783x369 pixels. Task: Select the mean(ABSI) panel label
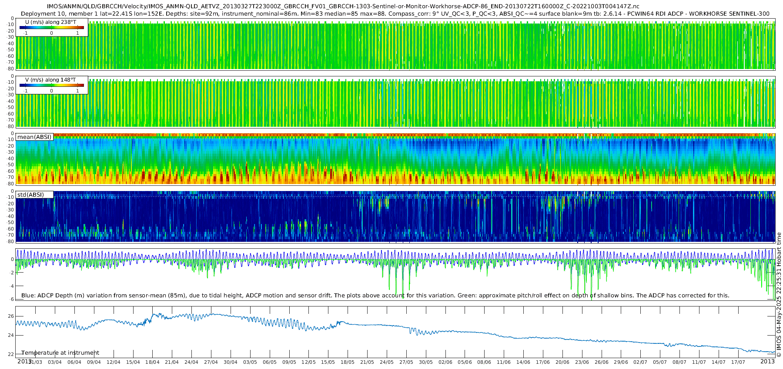tap(34, 137)
